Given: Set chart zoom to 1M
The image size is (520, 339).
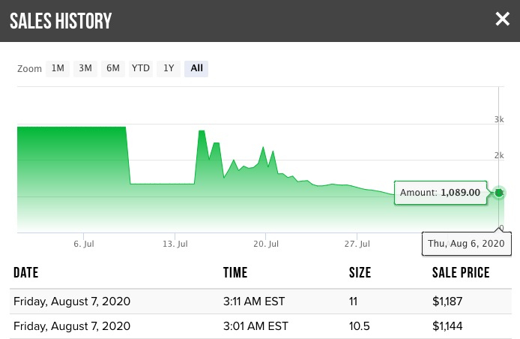Looking at the screenshot, I should [58, 68].
